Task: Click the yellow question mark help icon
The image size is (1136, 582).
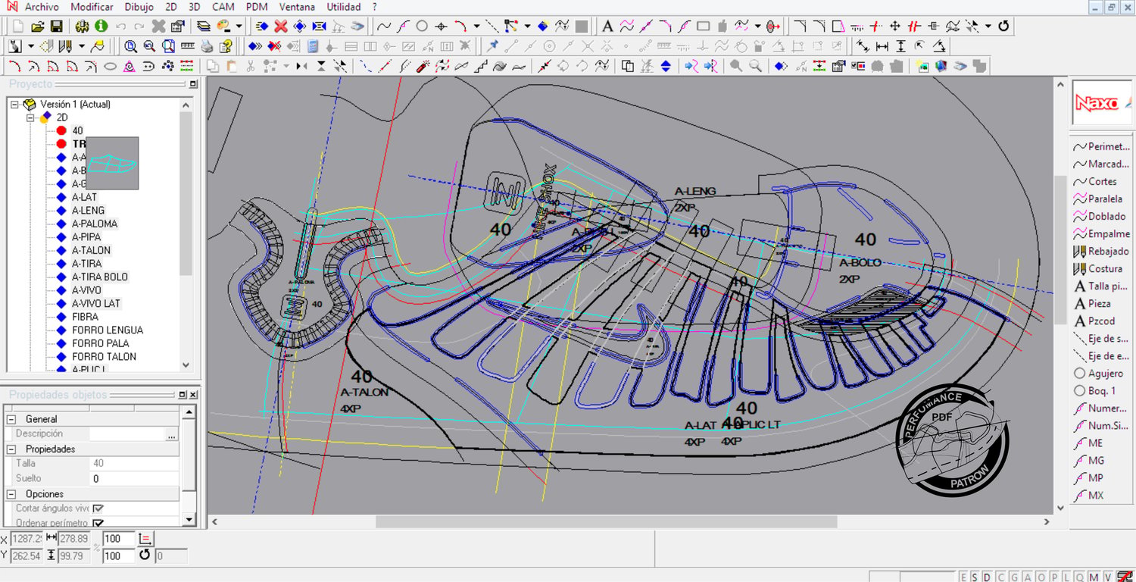Action: point(226,46)
